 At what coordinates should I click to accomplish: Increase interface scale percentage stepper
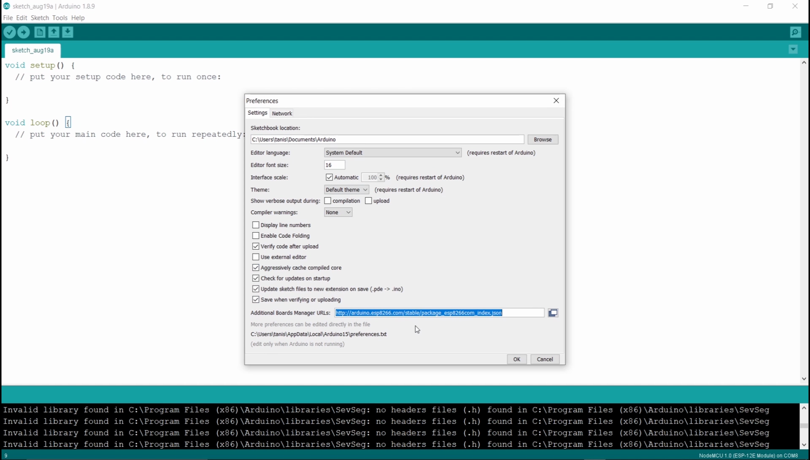(381, 175)
